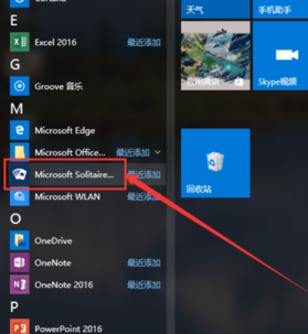The height and width of the screenshot is (334, 308).
Task: Click the Microsoft Solitaire cards icon
Action: (x=20, y=174)
